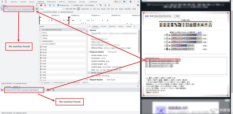Click the OK button beside the hand input
The height and width of the screenshot is (114, 233).
(177, 16)
